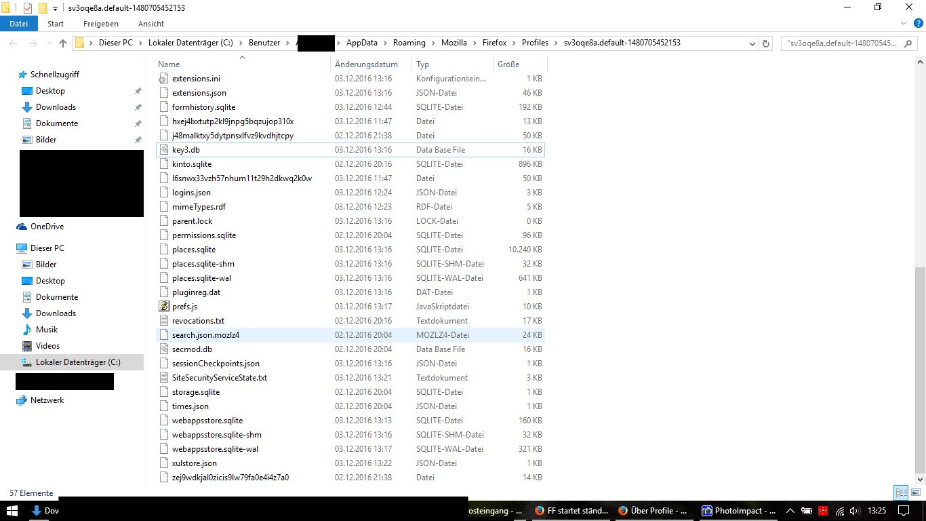Sort files by Änderungsdatum column

pyautogui.click(x=371, y=64)
